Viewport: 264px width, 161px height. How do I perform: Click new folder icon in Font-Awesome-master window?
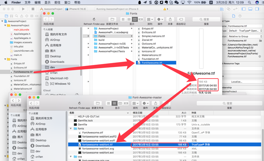98,103
